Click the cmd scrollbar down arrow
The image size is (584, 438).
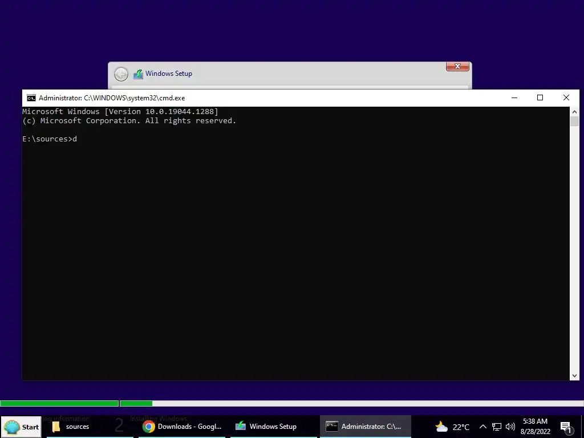click(x=574, y=376)
